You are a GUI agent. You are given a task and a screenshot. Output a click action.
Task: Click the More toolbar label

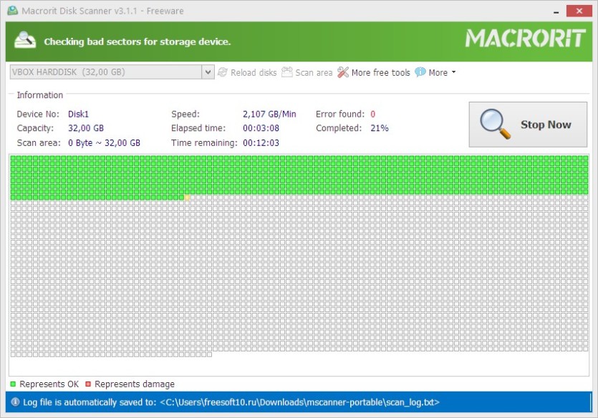pos(438,72)
